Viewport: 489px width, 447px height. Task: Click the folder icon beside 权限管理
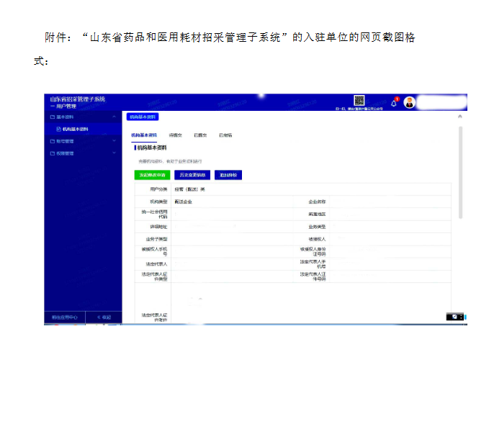coord(52,153)
